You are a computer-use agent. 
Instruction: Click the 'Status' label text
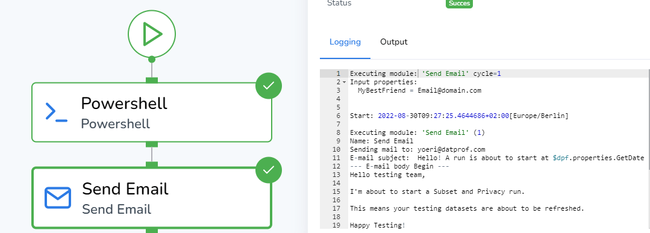(x=339, y=4)
